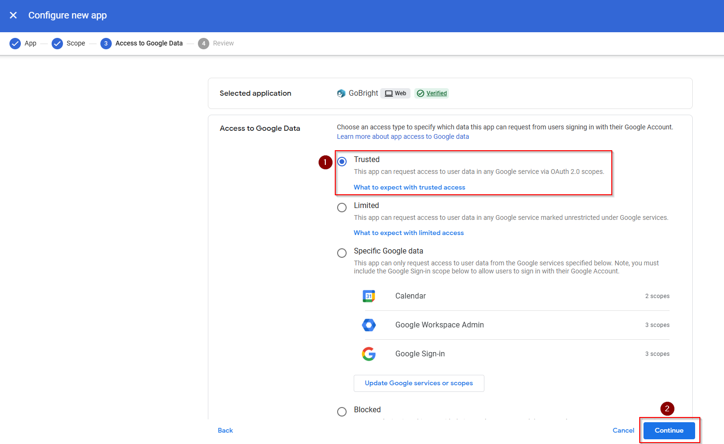The image size is (724, 444).
Task: Select the Trusted access radio button
Action: 342,162
